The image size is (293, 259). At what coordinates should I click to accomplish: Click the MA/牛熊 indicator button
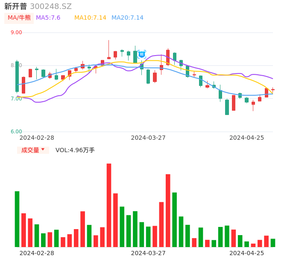pos(19,18)
